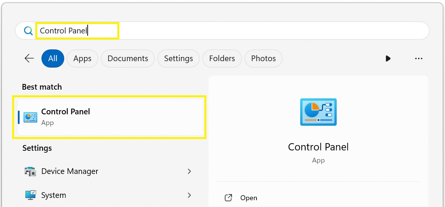This screenshot has height=207, width=445.
Task: Click the Device Manager icon
Action: tap(30, 171)
